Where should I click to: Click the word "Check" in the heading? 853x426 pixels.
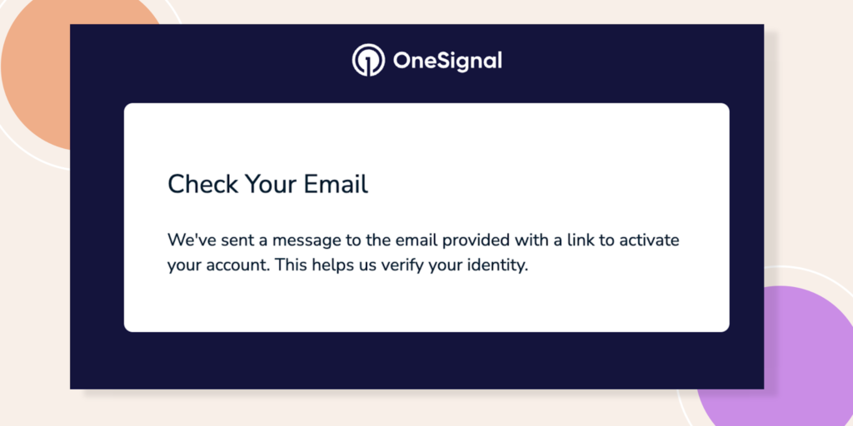(202, 184)
